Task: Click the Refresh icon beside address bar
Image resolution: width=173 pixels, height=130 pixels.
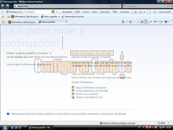Action: tap(115, 6)
